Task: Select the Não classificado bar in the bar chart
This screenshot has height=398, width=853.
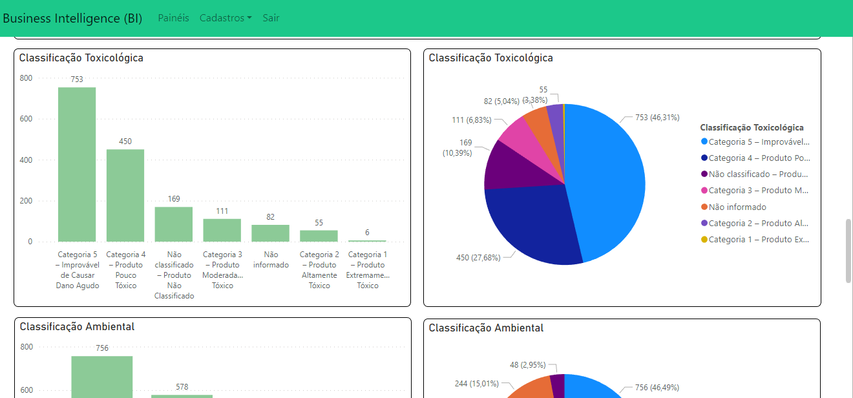Action: click(174, 224)
